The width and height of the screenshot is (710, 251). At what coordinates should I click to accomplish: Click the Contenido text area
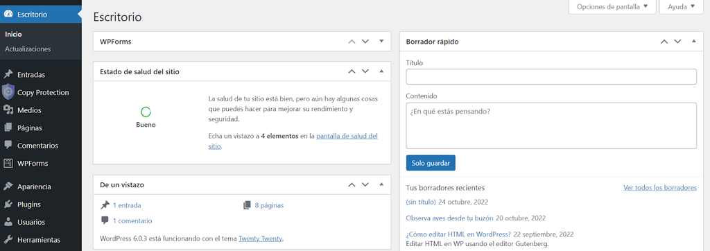551,125
